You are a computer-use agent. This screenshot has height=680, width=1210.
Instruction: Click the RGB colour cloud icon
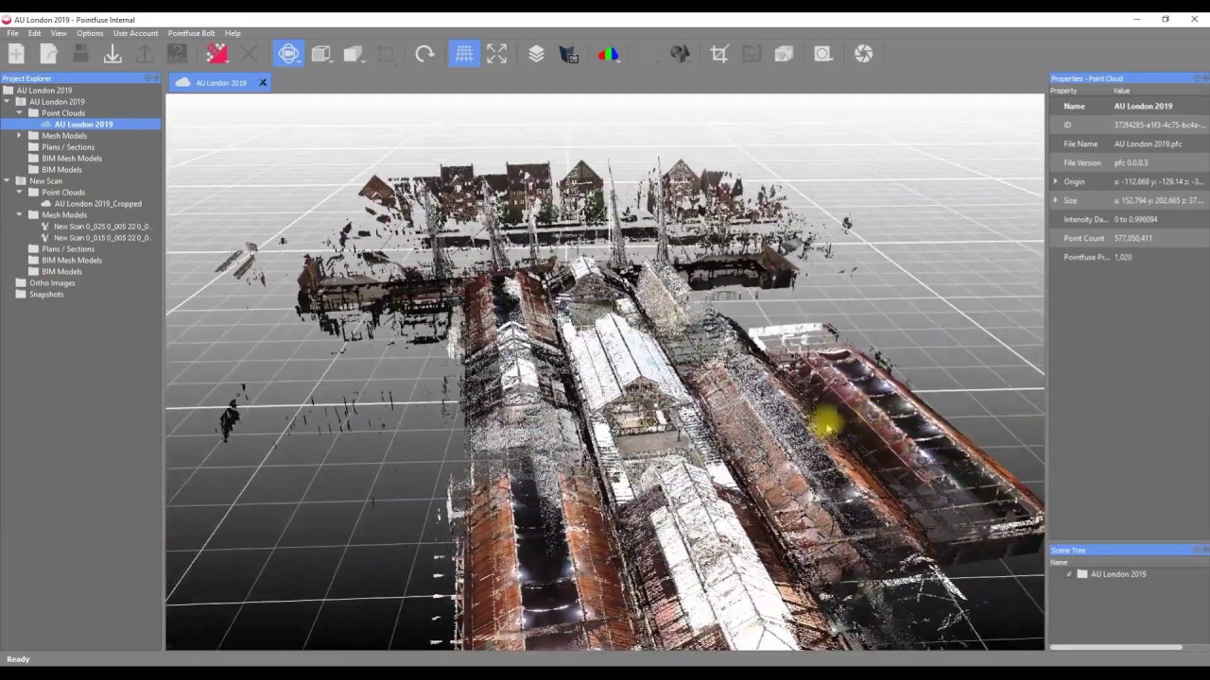click(608, 54)
